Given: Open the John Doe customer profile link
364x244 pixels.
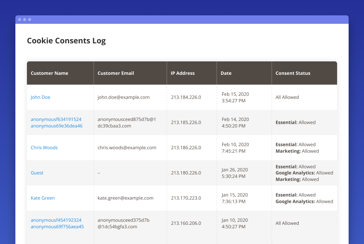Looking at the screenshot, I should [x=40, y=97].
